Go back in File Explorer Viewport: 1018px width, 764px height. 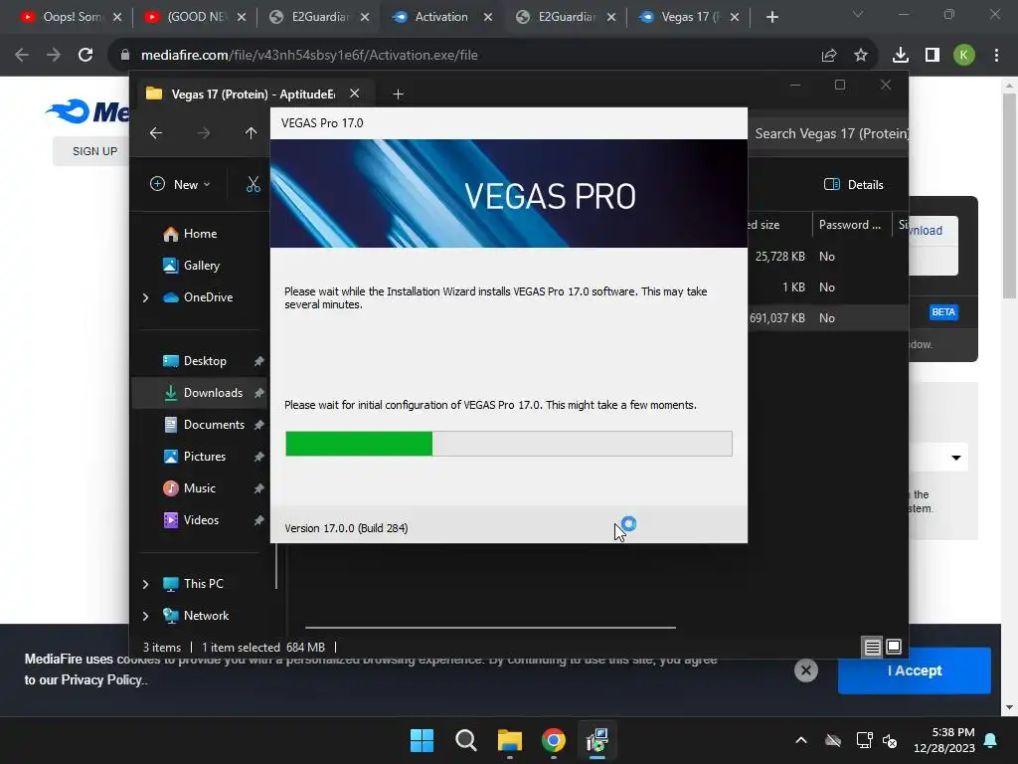[156, 133]
